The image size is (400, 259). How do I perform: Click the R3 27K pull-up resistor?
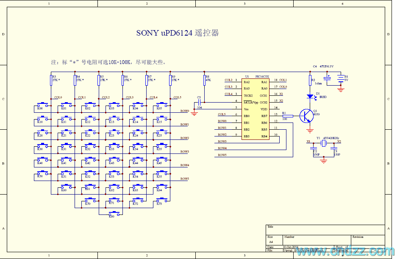(x=51, y=80)
